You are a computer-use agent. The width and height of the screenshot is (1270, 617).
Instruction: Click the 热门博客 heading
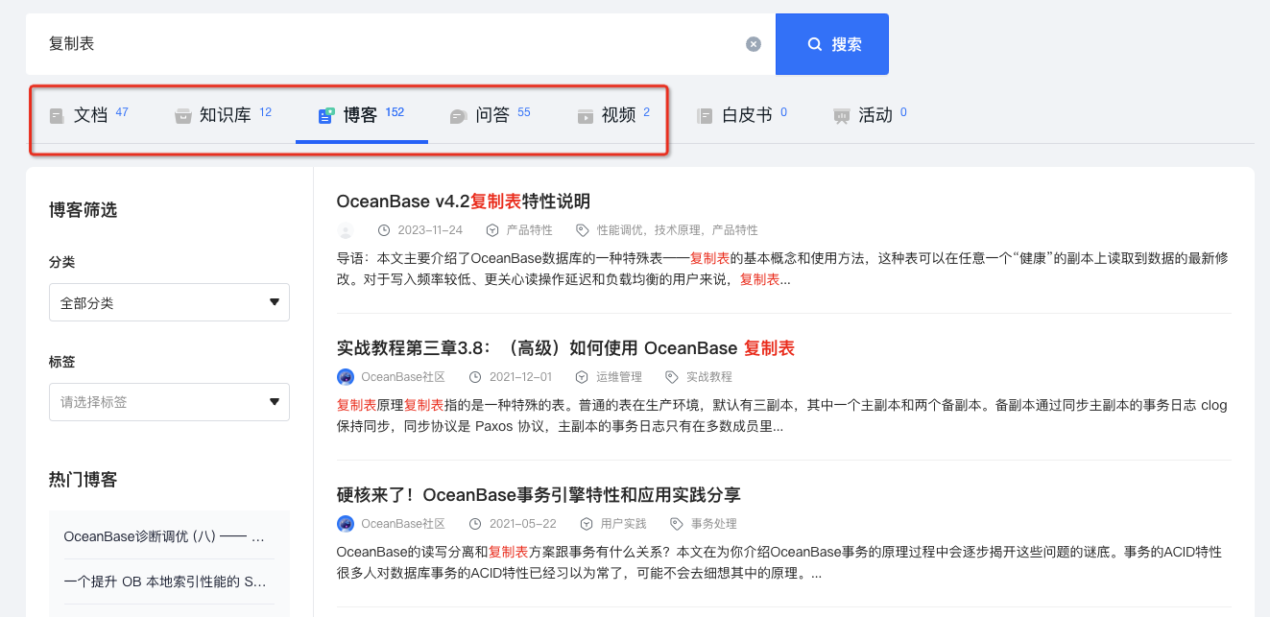[x=84, y=480]
